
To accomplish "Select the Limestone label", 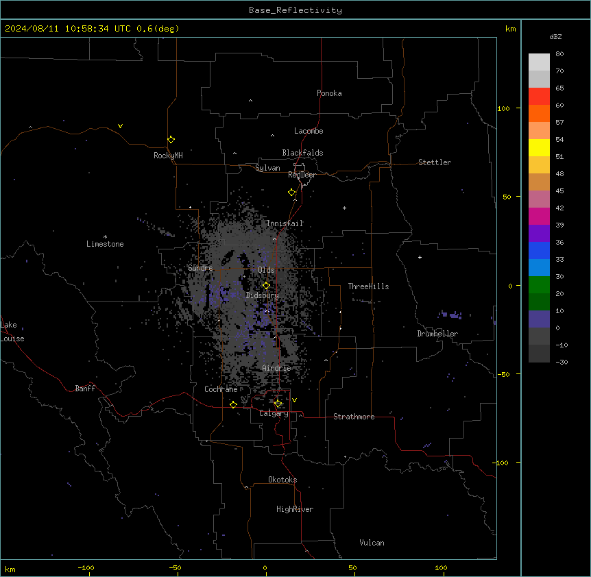I will (x=105, y=244).
